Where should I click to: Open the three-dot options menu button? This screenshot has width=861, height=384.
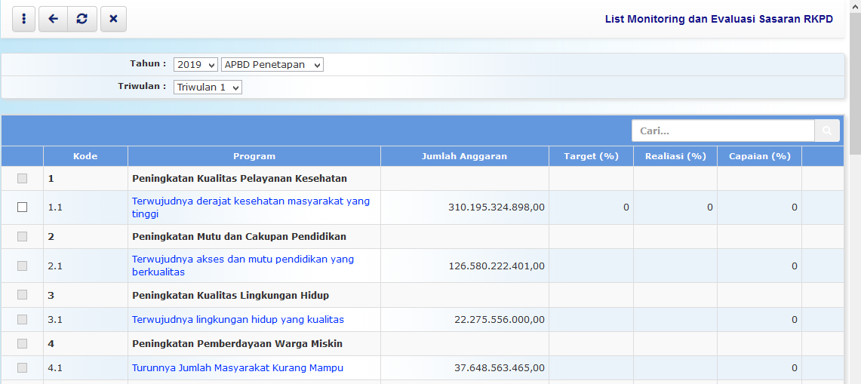(23, 19)
